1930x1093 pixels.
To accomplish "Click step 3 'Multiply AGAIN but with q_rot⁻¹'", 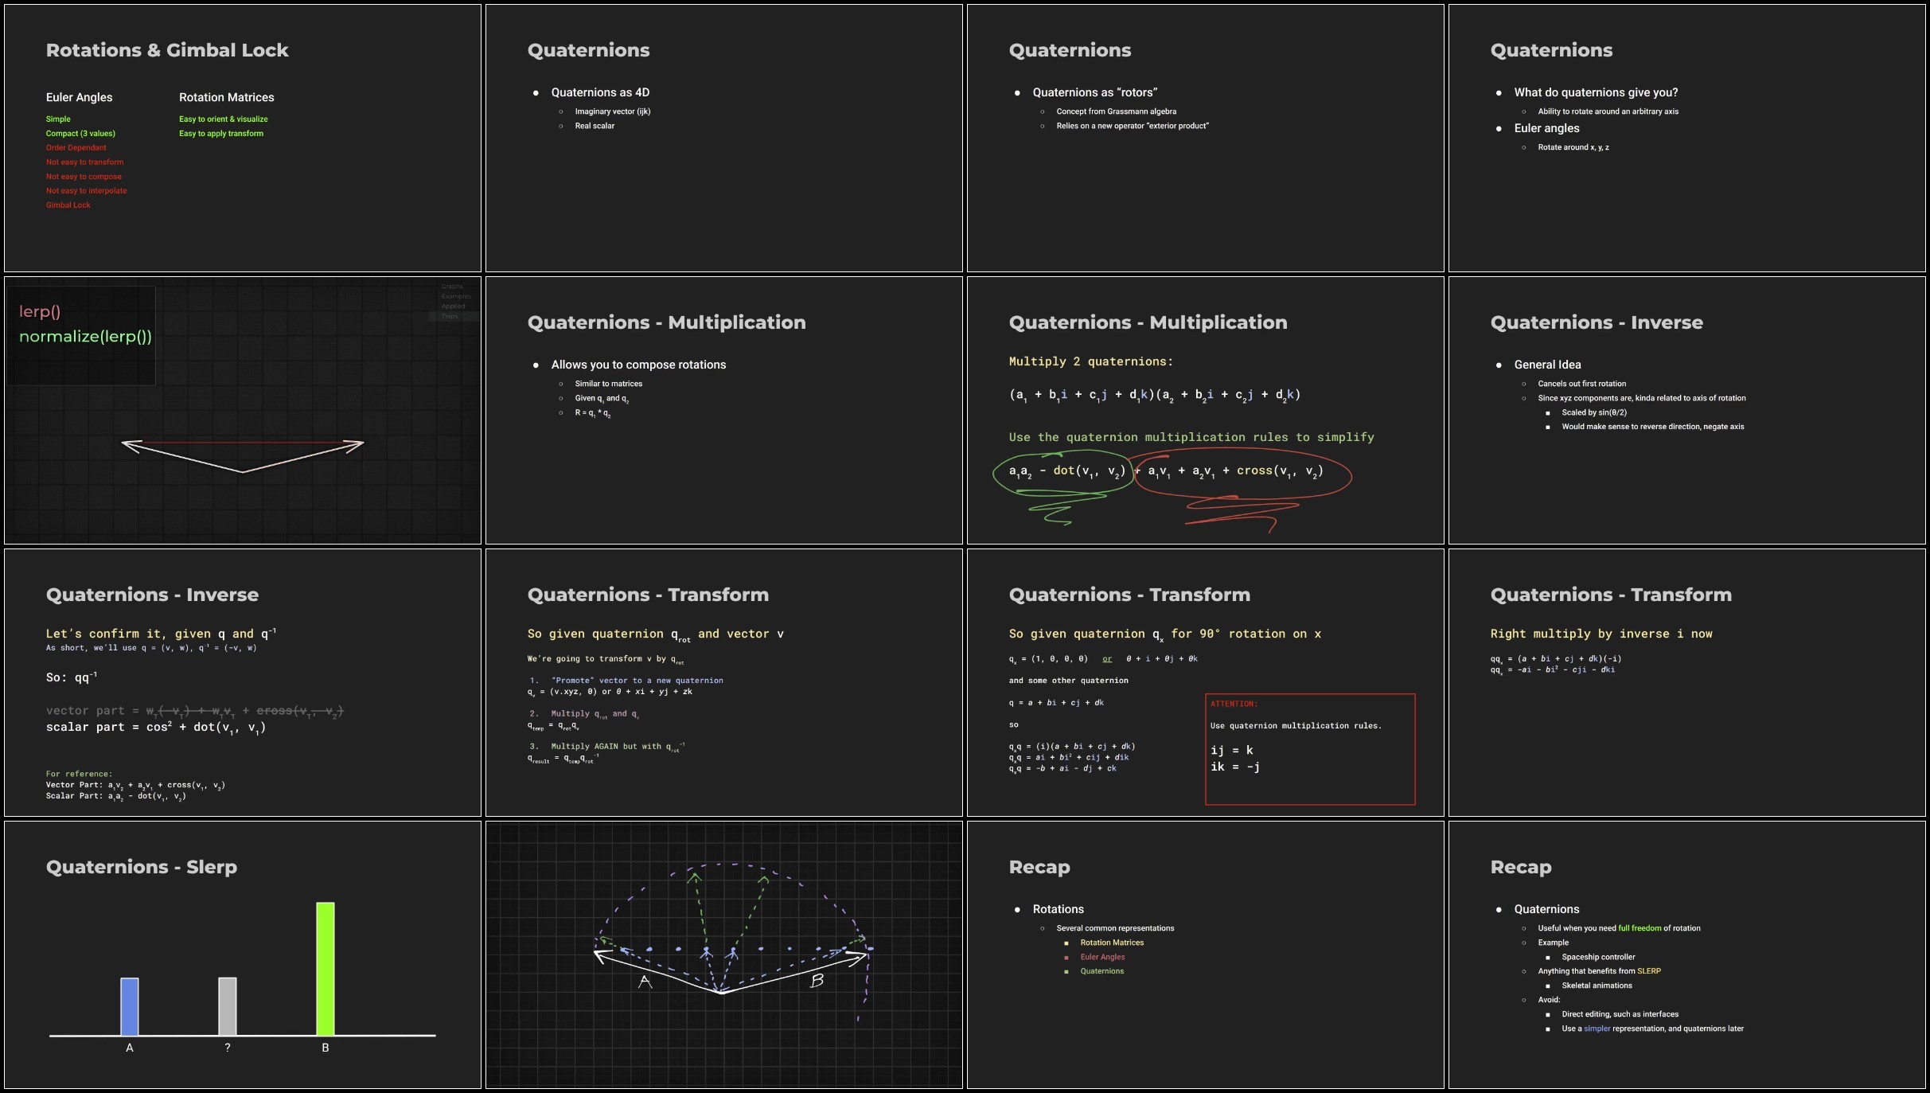I will point(618,747).
